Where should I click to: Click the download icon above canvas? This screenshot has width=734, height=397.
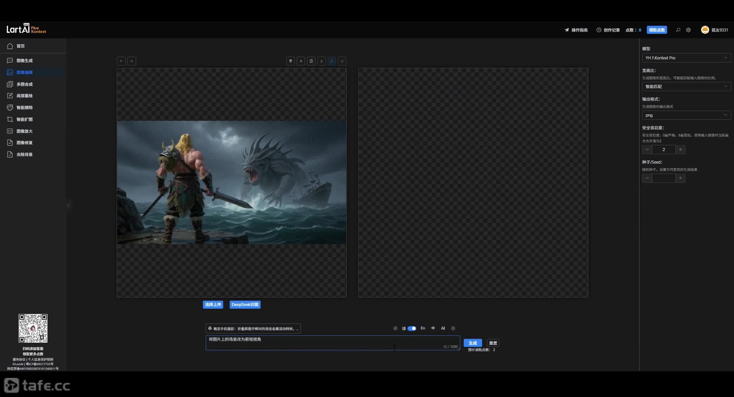pyautogui.click(x=321, y=61)
